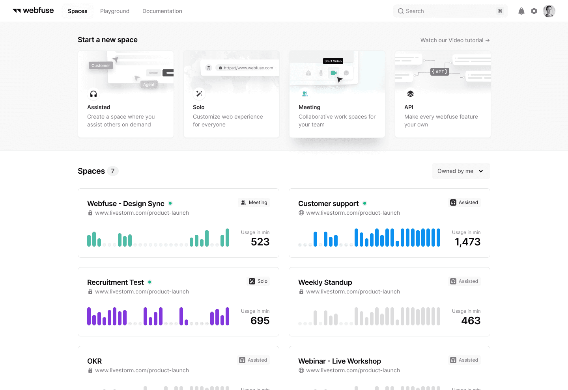Open the Documentation tab
The height and width of the screenshot is (390, 568).
162,11
